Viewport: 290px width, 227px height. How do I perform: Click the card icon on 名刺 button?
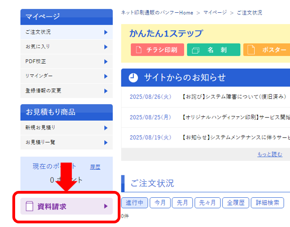coord(195,50)
